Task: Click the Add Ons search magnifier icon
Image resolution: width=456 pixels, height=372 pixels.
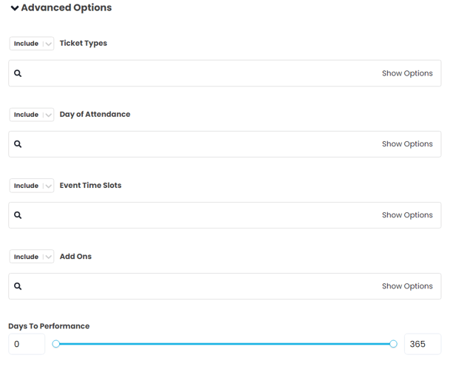Action: coord(18,286)
